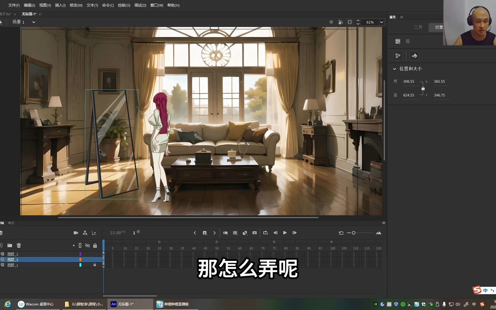This screenshot has width=496, height=310.
Task: Open the 文件(F) menu
Action: [x=14, y=5]
